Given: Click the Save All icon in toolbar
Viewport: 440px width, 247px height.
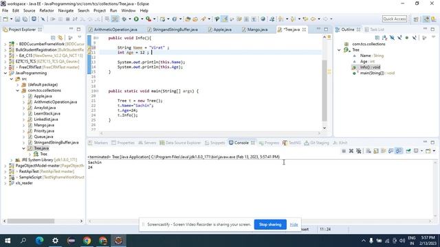Looking at the screenshot, I should [x=25, y=19].
